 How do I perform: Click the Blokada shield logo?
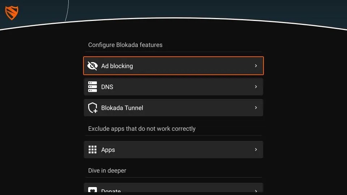tap(12, 13)
